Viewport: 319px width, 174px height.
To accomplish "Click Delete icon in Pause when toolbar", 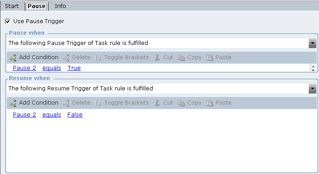I will [66, 58].
